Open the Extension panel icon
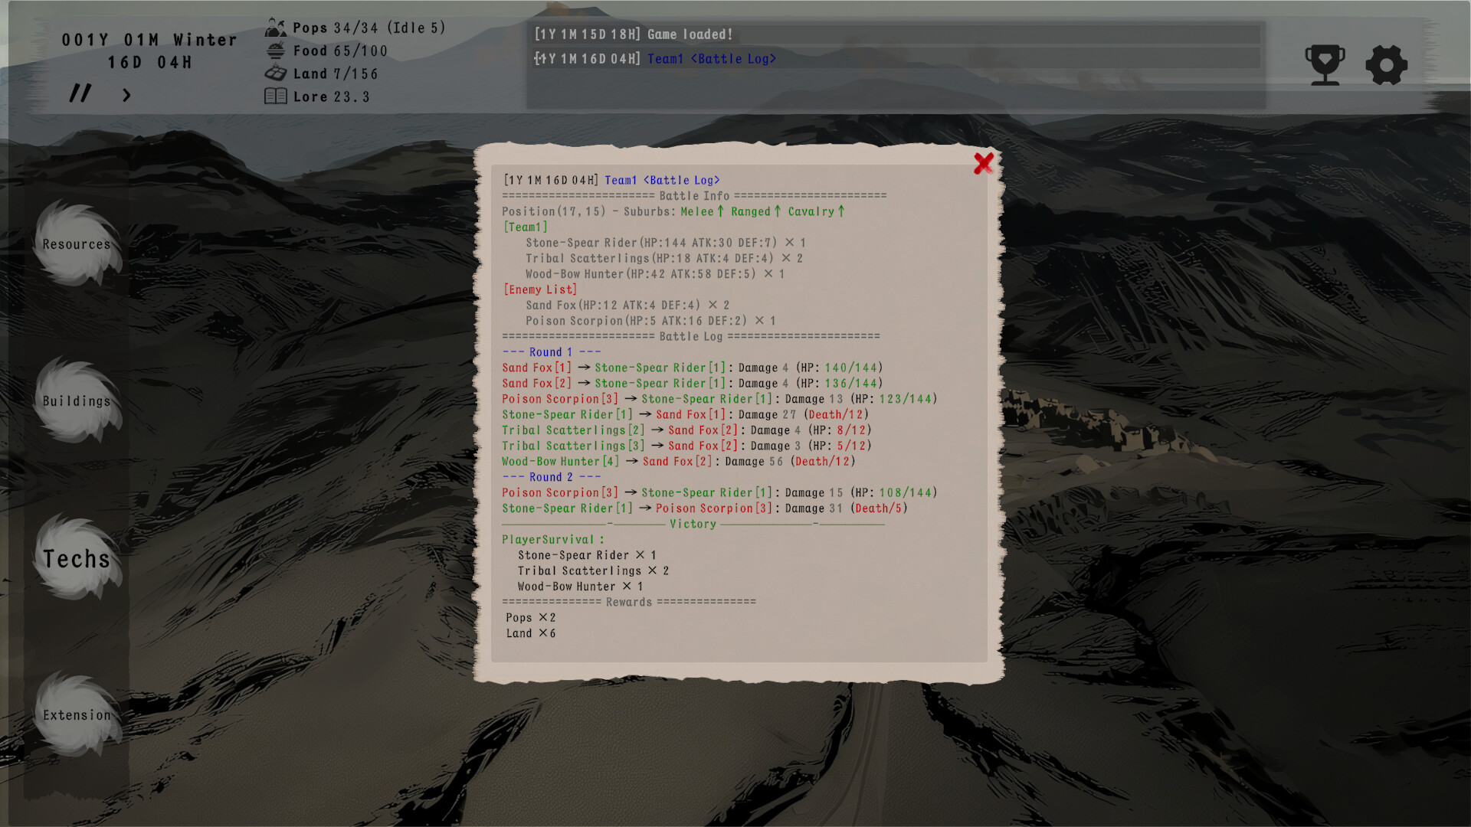 pyautogui.click(x=77, y=714)
